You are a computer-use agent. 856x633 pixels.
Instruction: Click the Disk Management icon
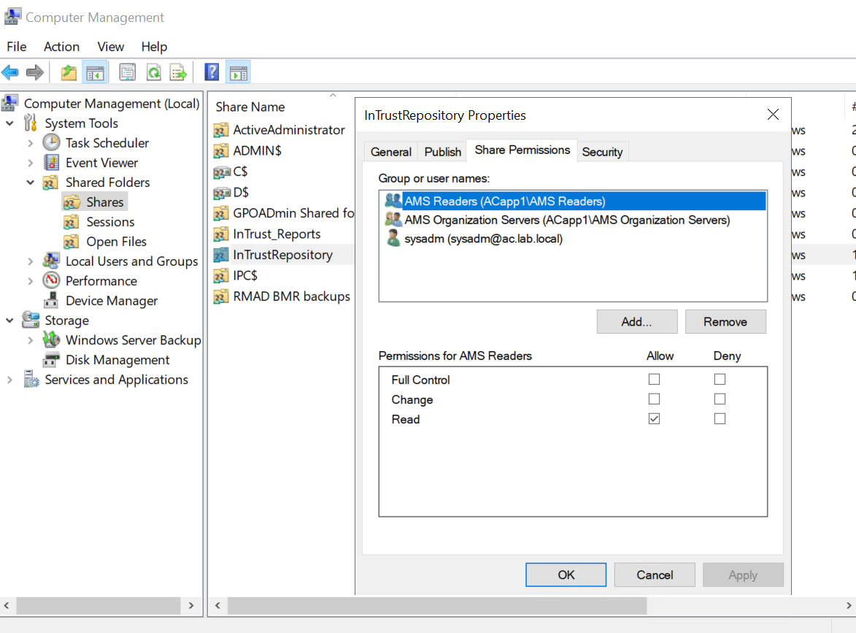pyautogui.click(x=51, y=359)
